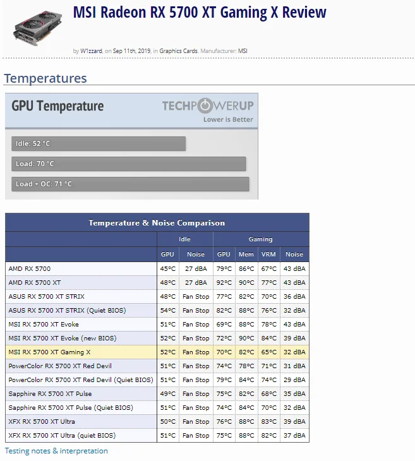Click the Mem column header
The image size is (415, 461).
[246, 254]
